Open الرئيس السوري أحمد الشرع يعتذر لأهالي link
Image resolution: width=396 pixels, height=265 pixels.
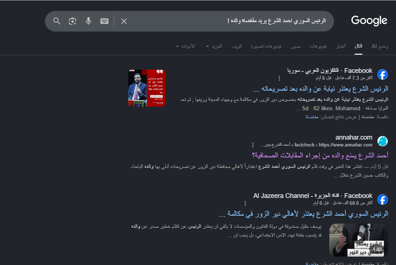(x=304, y=214)
